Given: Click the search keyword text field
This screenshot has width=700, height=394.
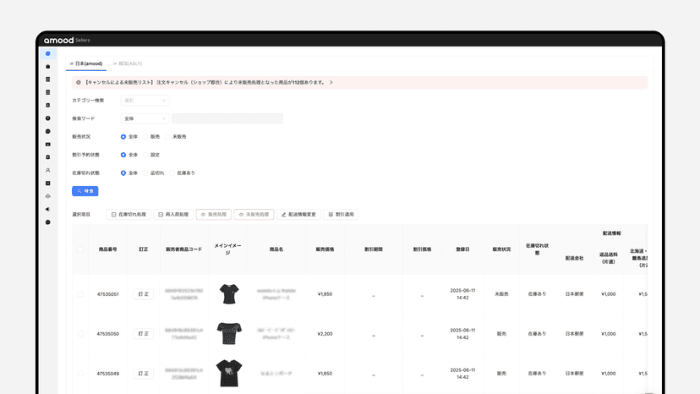Looking at the screenshot, I should coord(227,118).
